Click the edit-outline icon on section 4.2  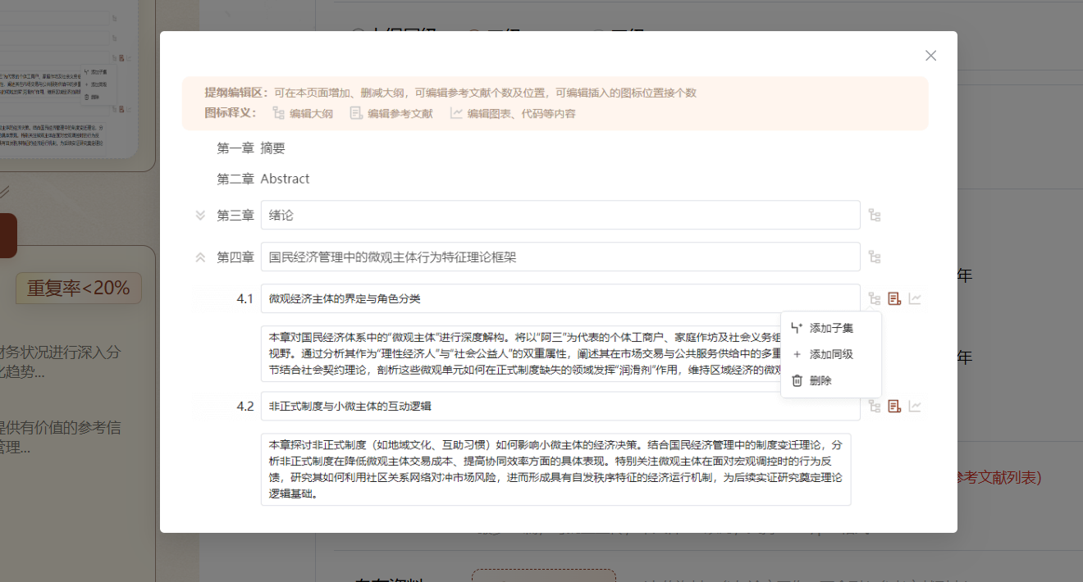click(875, 406)
